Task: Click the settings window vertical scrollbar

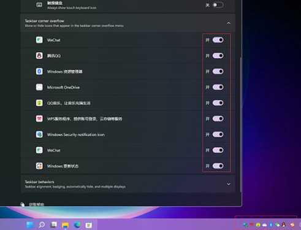Action: pyautogui.click(x=240, y=125)
